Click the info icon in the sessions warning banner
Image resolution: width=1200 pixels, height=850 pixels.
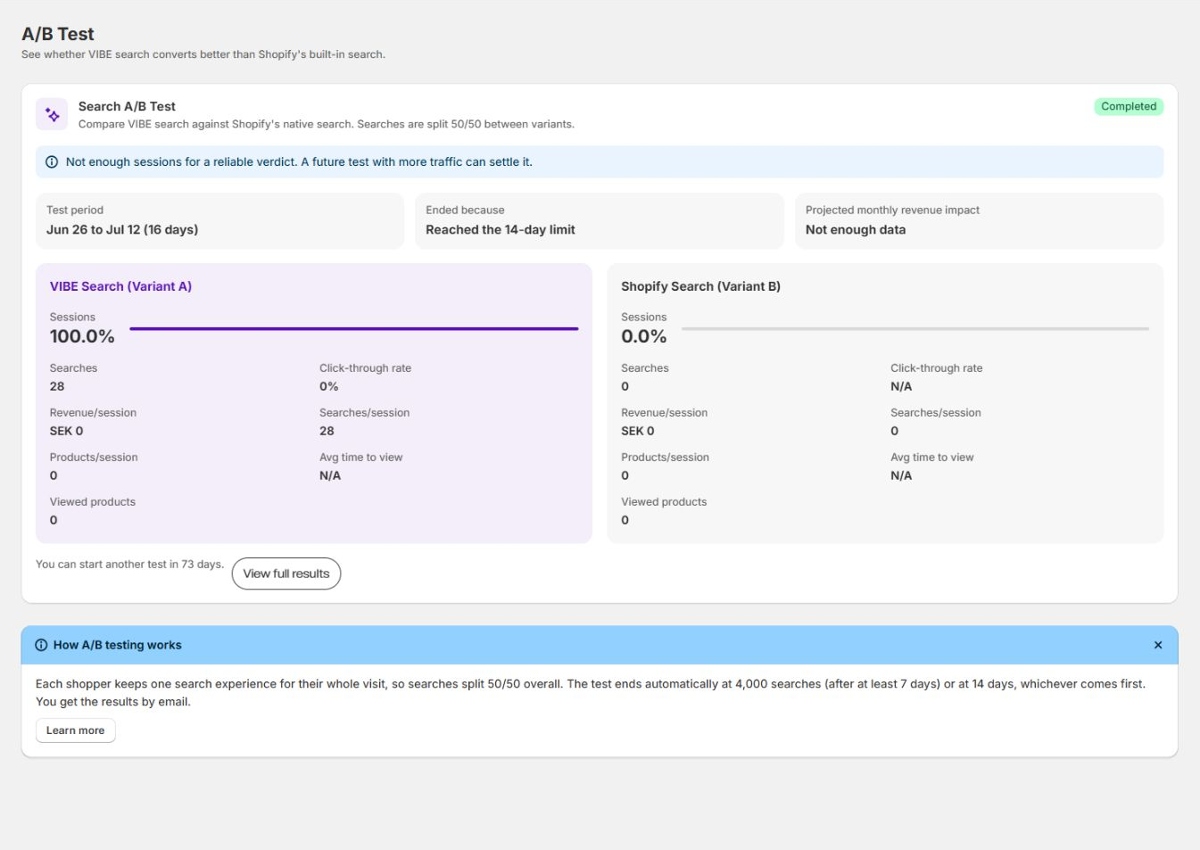[52, 162]
